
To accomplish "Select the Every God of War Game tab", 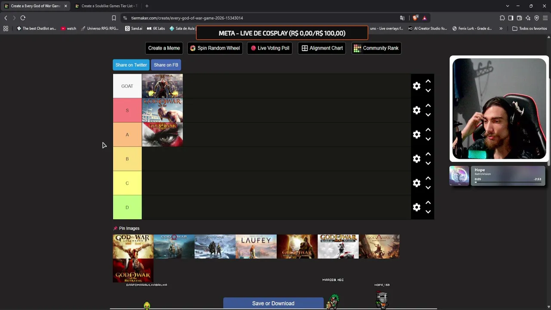I will click(x=35, y=6).
